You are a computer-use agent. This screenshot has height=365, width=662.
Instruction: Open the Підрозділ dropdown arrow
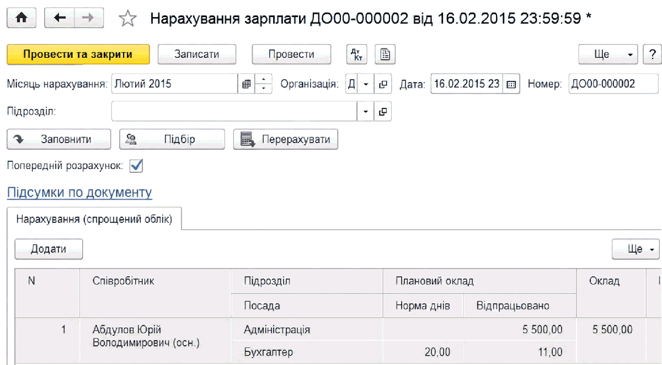[366, 111]
